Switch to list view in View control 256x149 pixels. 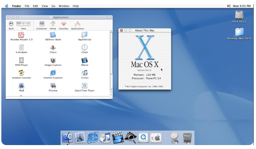(23, 24)
